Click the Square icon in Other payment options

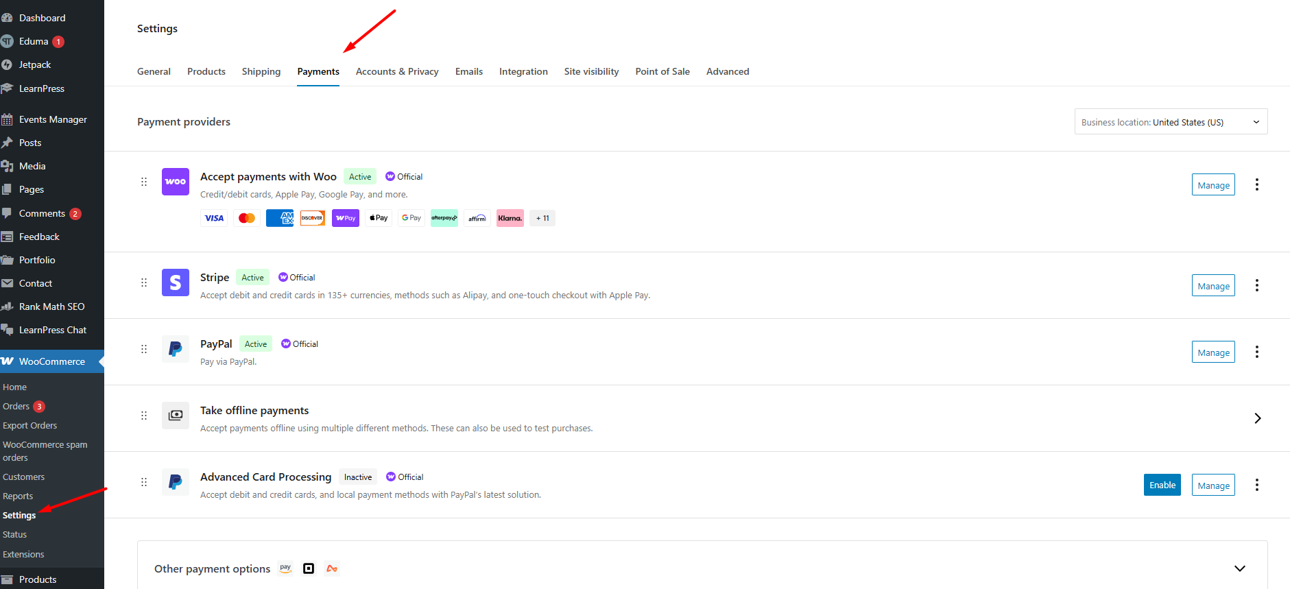pos(309,568)
